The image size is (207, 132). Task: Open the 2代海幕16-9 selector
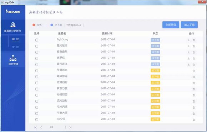pos(74,25)
